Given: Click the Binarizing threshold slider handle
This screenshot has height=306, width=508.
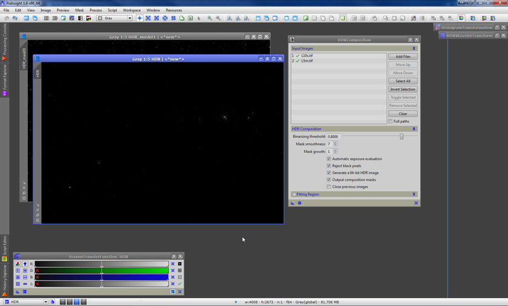Looking at the screenshot, I should coord(402,137).
